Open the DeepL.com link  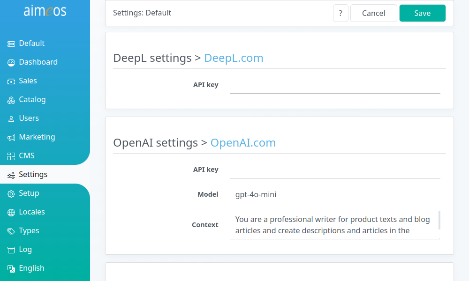[234, 58]
